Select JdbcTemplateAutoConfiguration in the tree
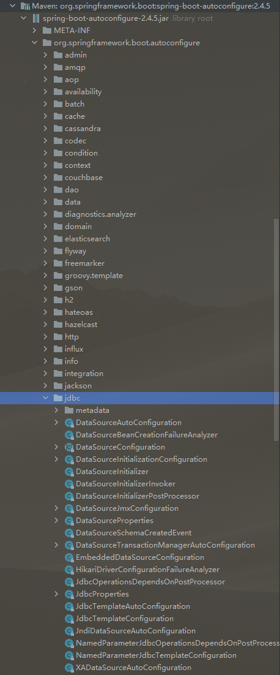This screenshot has width=280, height=675. [133, 606]
